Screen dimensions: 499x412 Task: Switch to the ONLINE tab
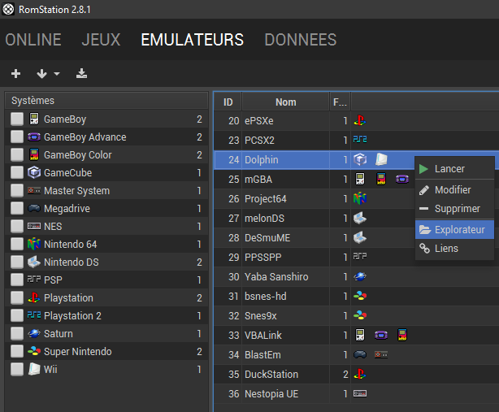point(33,40)
